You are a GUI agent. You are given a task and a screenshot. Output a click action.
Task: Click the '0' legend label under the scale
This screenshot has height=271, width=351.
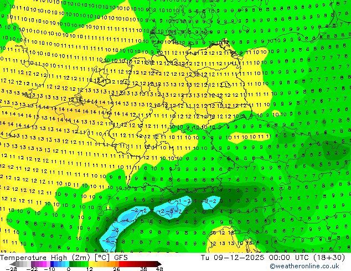(x=69, y=269)
